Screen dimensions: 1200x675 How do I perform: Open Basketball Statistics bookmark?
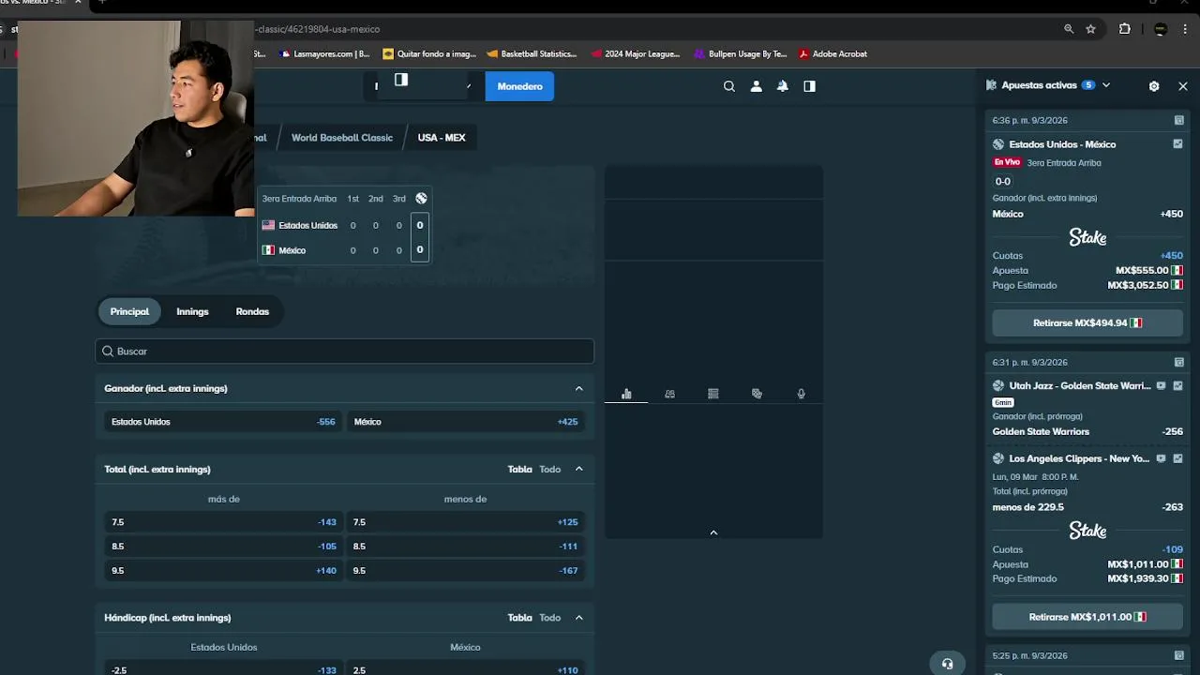click(x=532, y=54)
